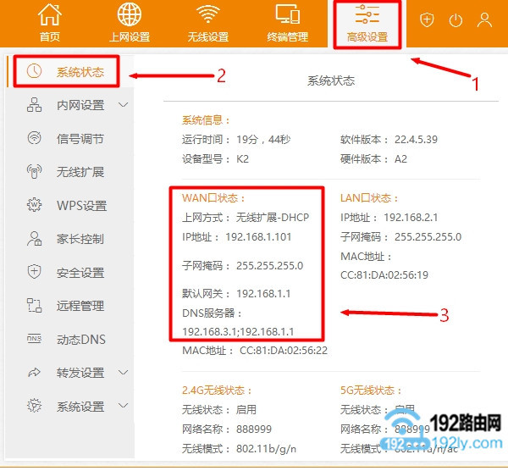Click the 安全设置 shield icon in sidebar

coord(35,272)
